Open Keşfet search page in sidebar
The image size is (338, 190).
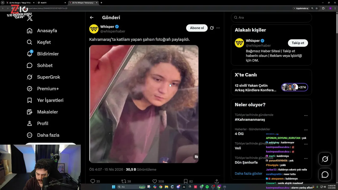coord(39,42)
